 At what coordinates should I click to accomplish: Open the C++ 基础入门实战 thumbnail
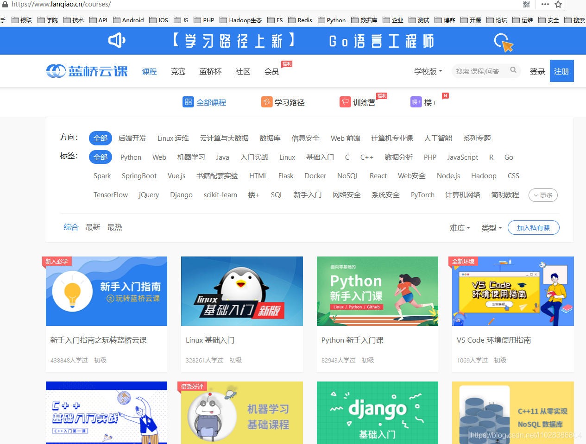[107, 413]
